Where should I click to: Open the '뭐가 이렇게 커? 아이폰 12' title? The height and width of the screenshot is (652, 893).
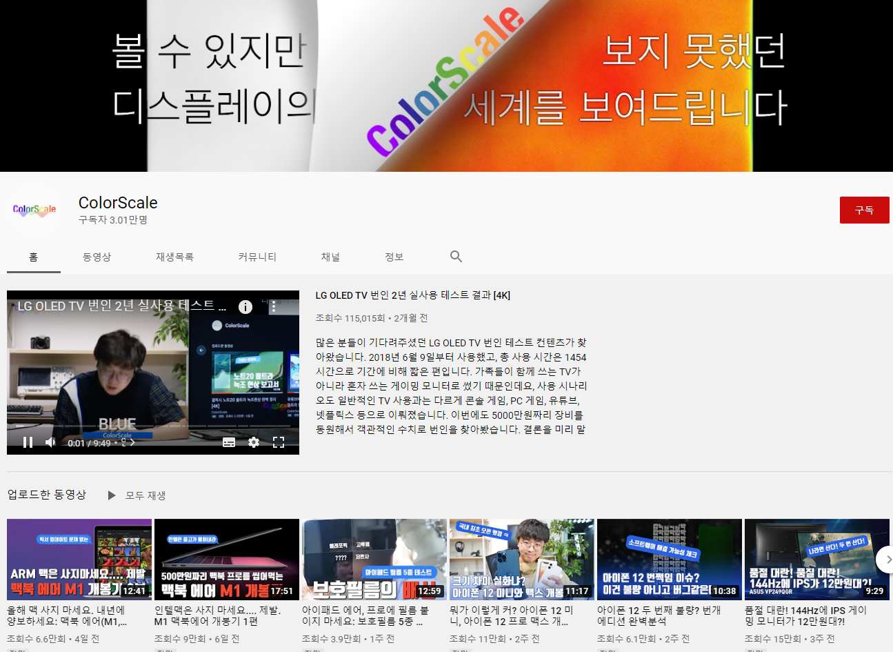pos(512,616)
